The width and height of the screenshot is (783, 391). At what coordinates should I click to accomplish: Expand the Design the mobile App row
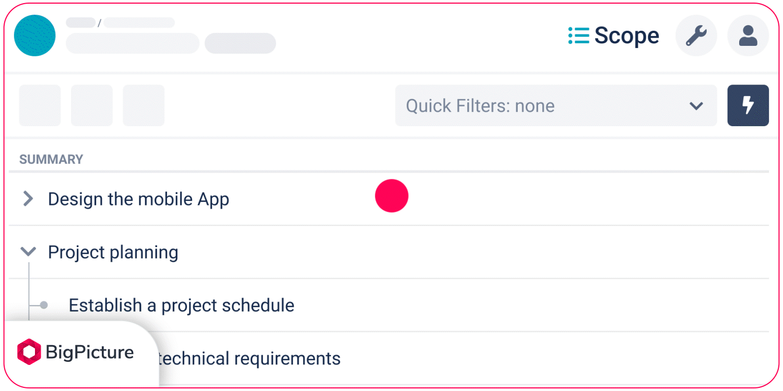28,199
